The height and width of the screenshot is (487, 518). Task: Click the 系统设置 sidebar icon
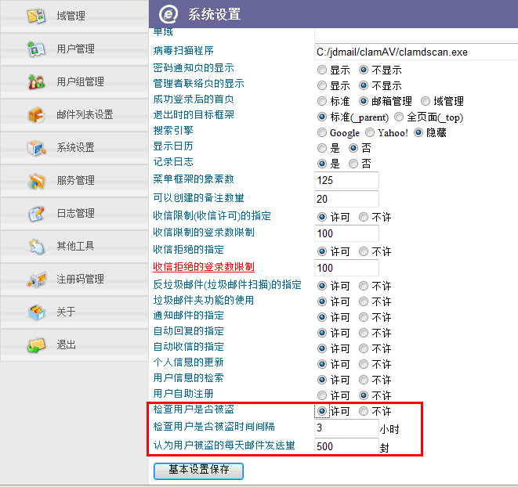(36, 147)
